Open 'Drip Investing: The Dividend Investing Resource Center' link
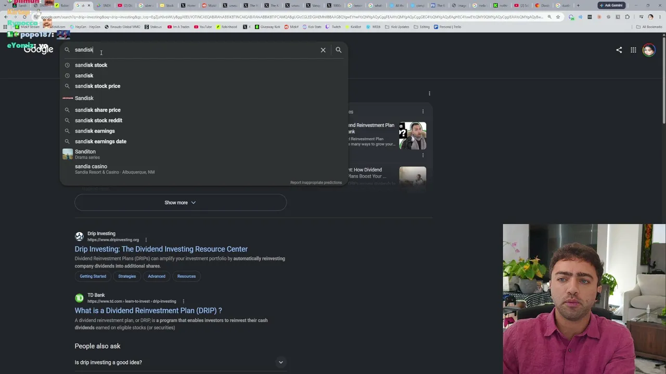 [x=161, y=249]
